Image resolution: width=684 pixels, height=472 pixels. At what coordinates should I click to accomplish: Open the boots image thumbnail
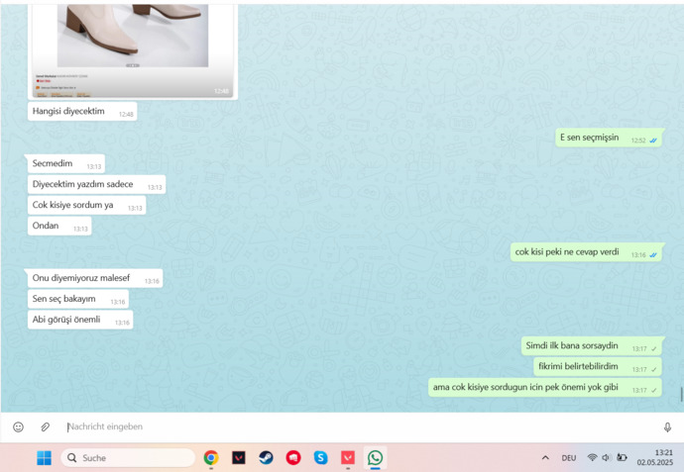[x=133, y=50]
